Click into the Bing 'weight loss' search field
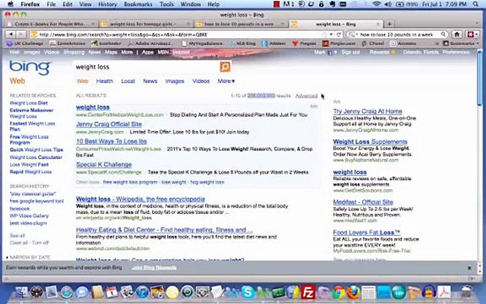Image resolution: width=486 pixels, height=304 pixels. point(146,67)
